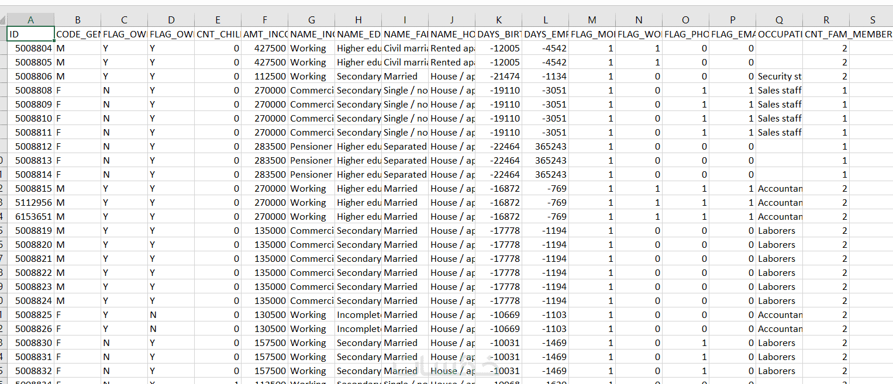Click the 'Security st' occupation cell
The image size is (893, 384).
(780, 76)
